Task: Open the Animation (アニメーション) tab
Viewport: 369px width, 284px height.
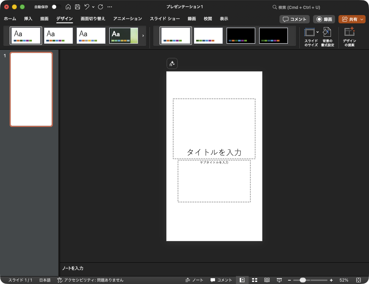Action: point(127,19)
